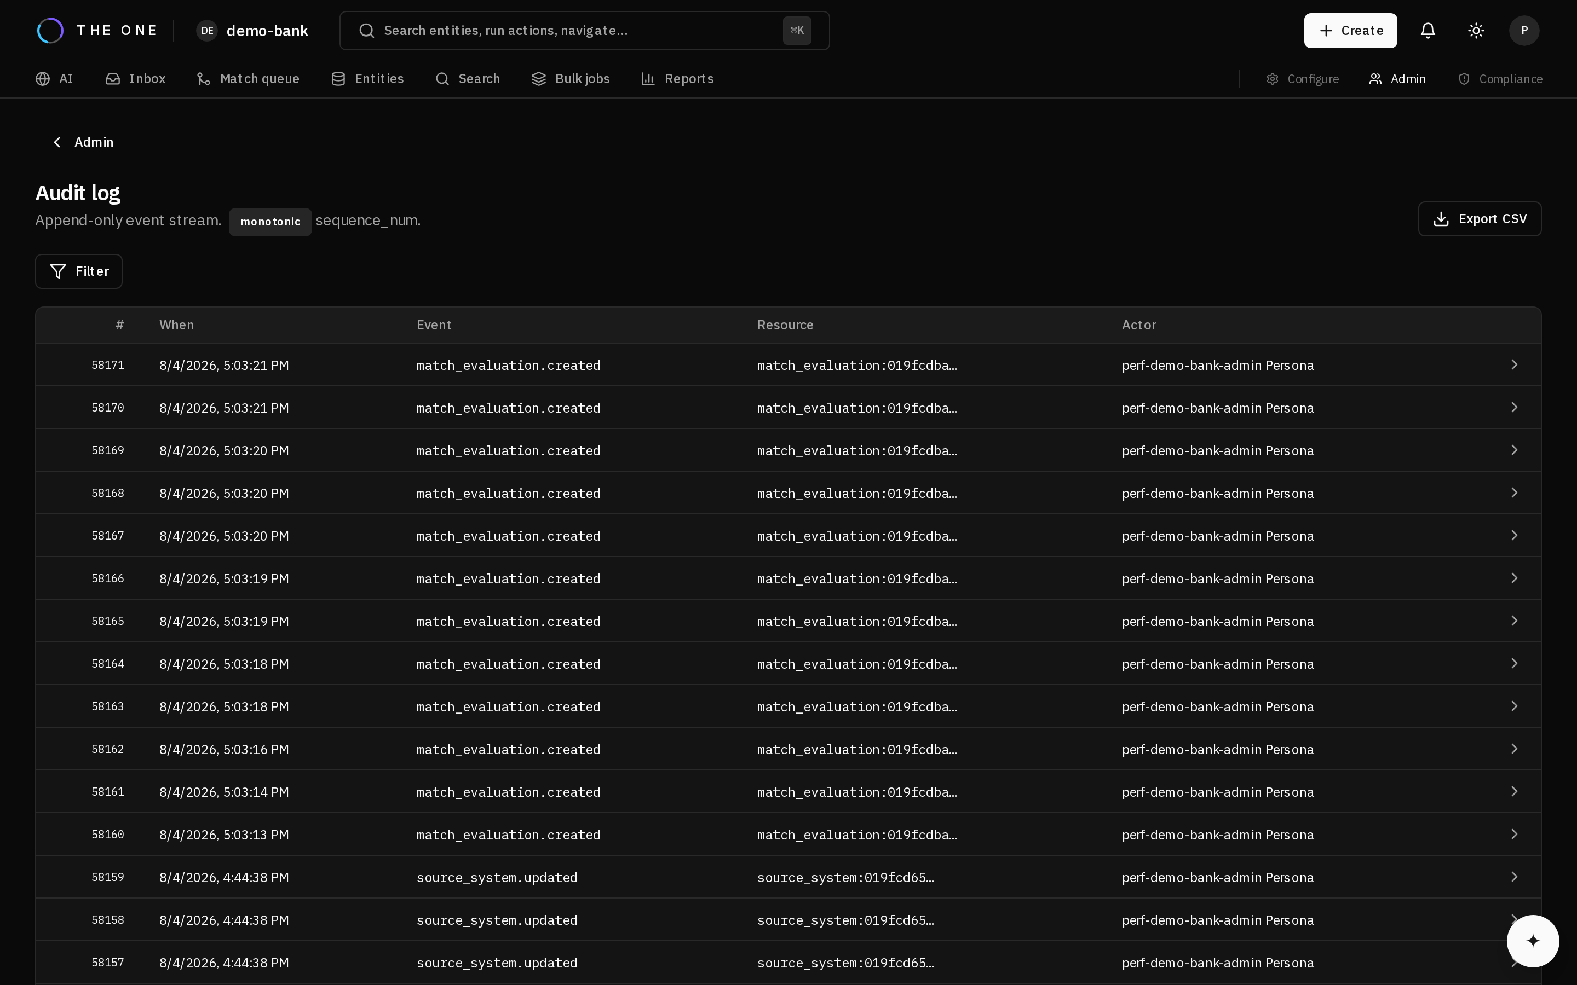Expand audit row 58160 chevron
Screen dimensions: 1577x985
(x=1514, y=834)
